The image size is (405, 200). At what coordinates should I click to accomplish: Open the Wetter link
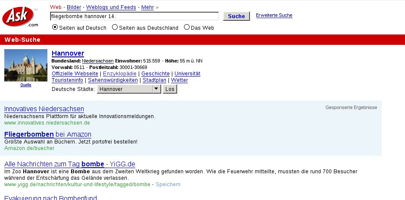coord(180,80)
